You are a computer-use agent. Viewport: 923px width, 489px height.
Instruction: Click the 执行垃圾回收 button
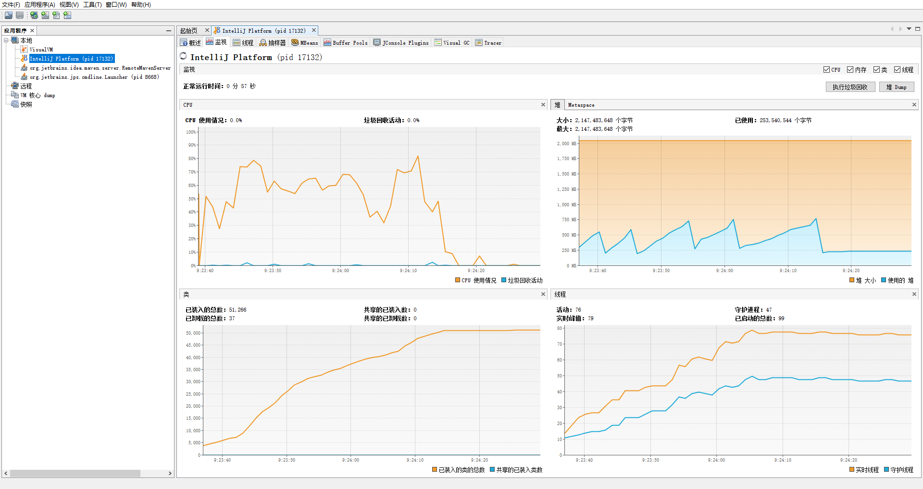coord(850,87)
